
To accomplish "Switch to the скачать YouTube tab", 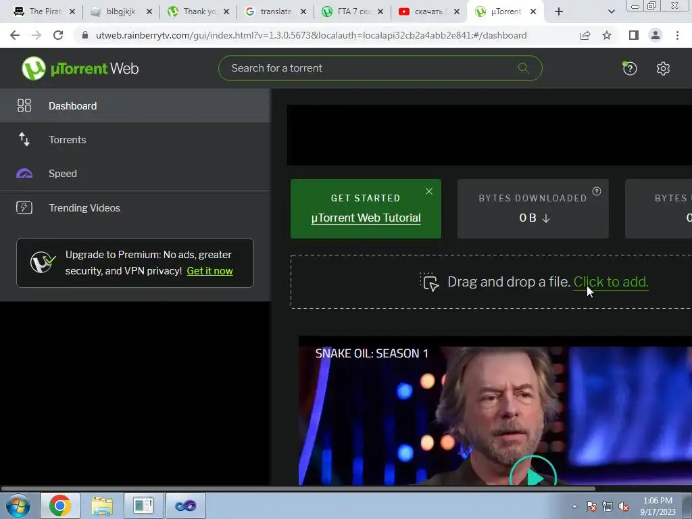I will (428, 12).
